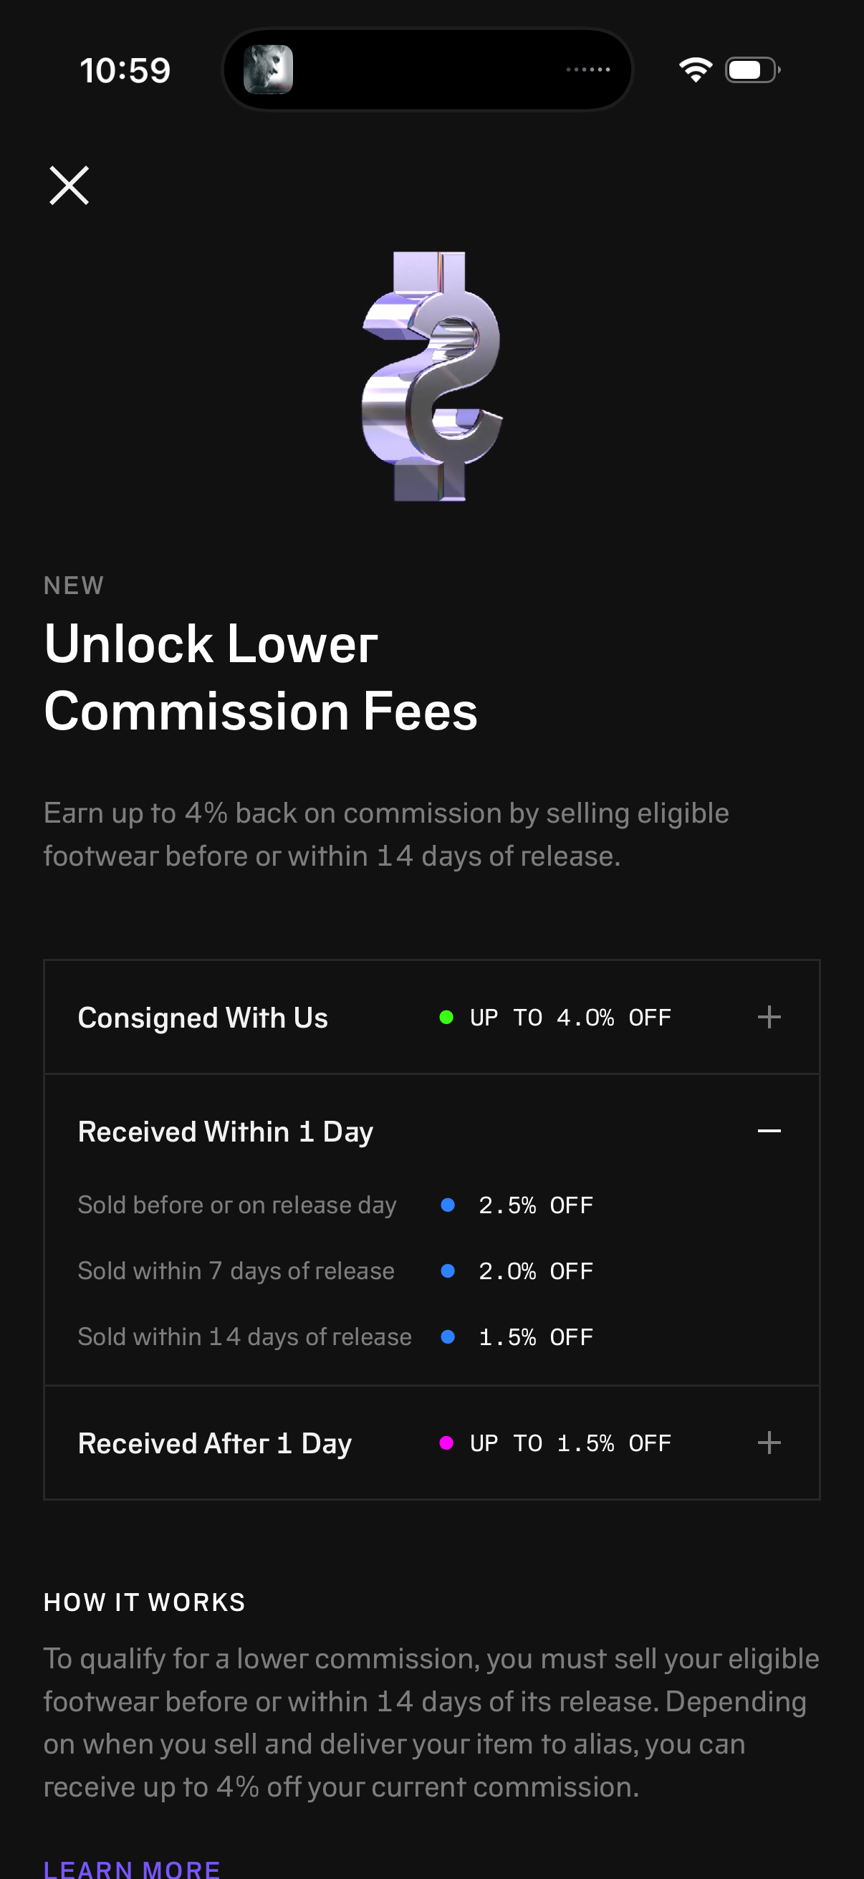
Task: Tap blue dot next to 2.5% OFF
Action: coord(448,1205)
